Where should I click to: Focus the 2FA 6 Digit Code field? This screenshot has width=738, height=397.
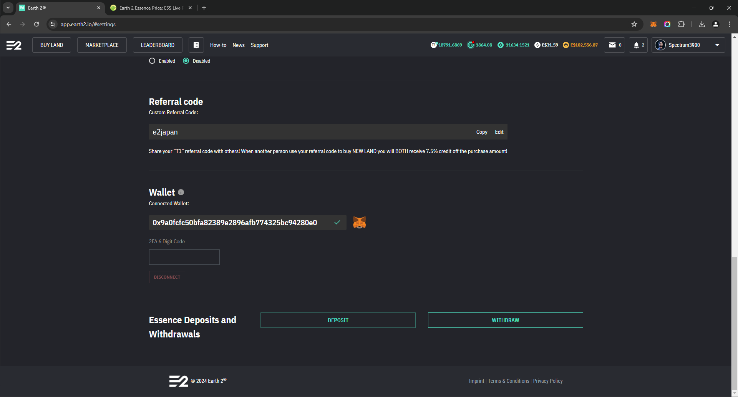pos(184,257)
